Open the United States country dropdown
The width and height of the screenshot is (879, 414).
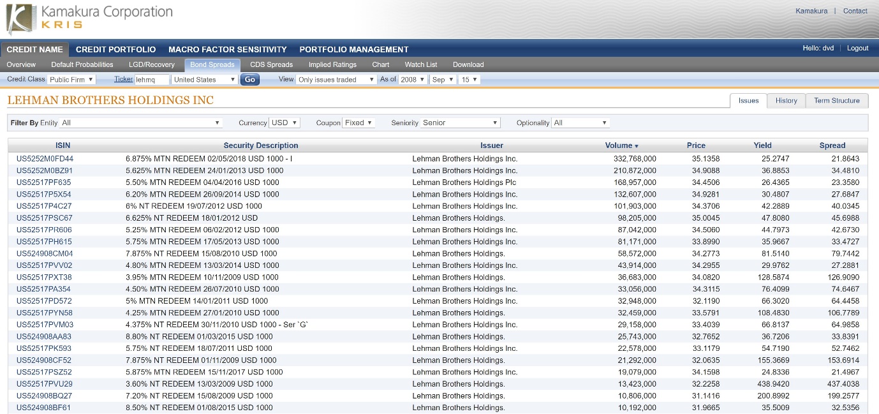coord(204,80)
